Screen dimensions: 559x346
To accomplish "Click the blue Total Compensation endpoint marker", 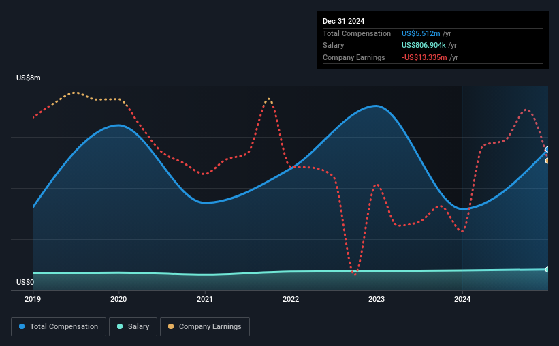I will coord(547,149).
